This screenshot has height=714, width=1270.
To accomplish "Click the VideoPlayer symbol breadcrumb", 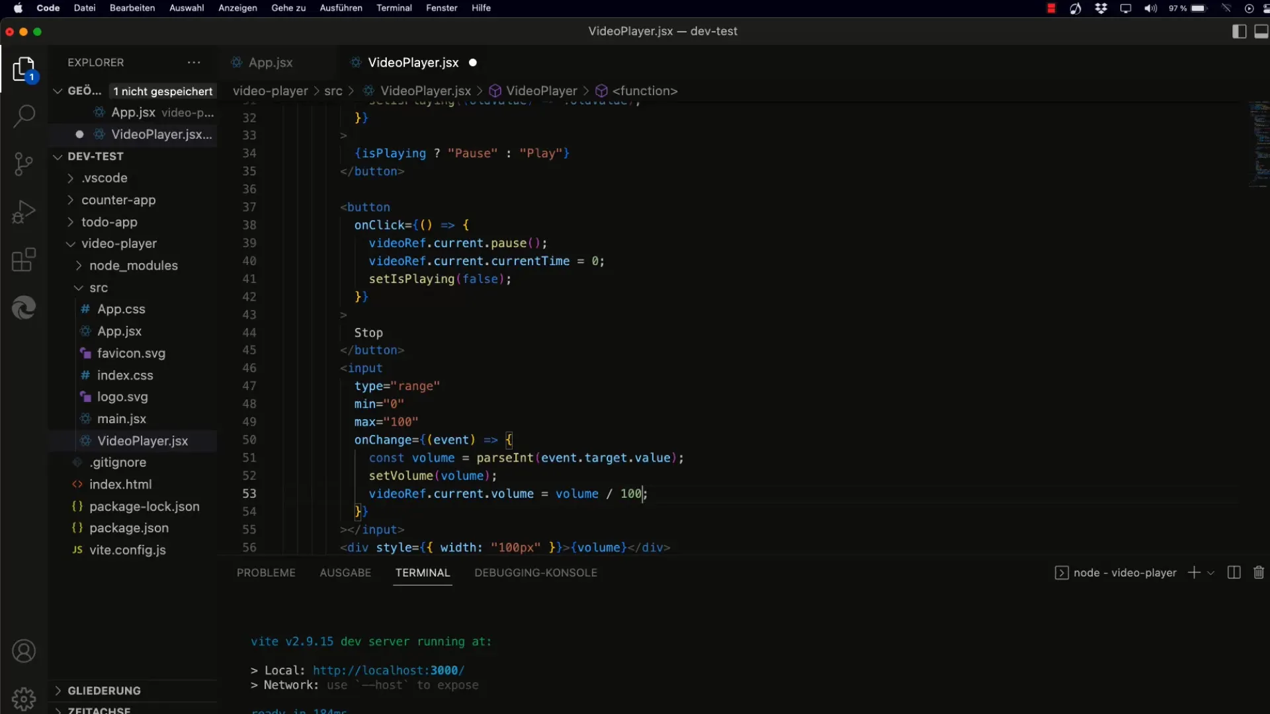I will pyautogui.click(x=533, y=91).
